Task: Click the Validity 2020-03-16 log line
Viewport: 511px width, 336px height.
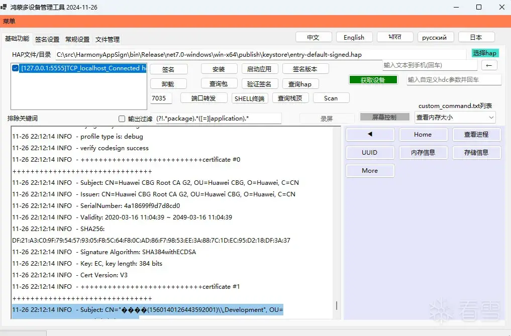Action: point(122,217)
